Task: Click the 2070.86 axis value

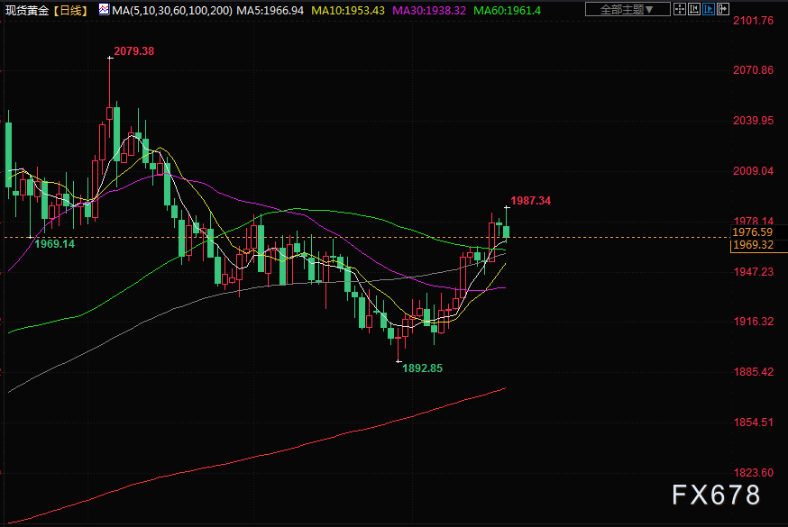Action: coord(754,70)
